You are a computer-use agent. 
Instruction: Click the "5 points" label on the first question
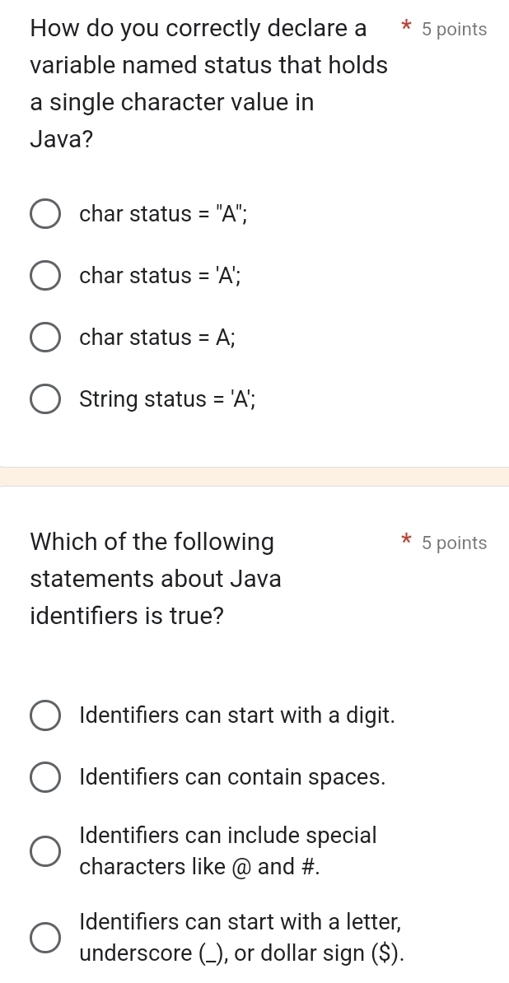tap(453, 29)
